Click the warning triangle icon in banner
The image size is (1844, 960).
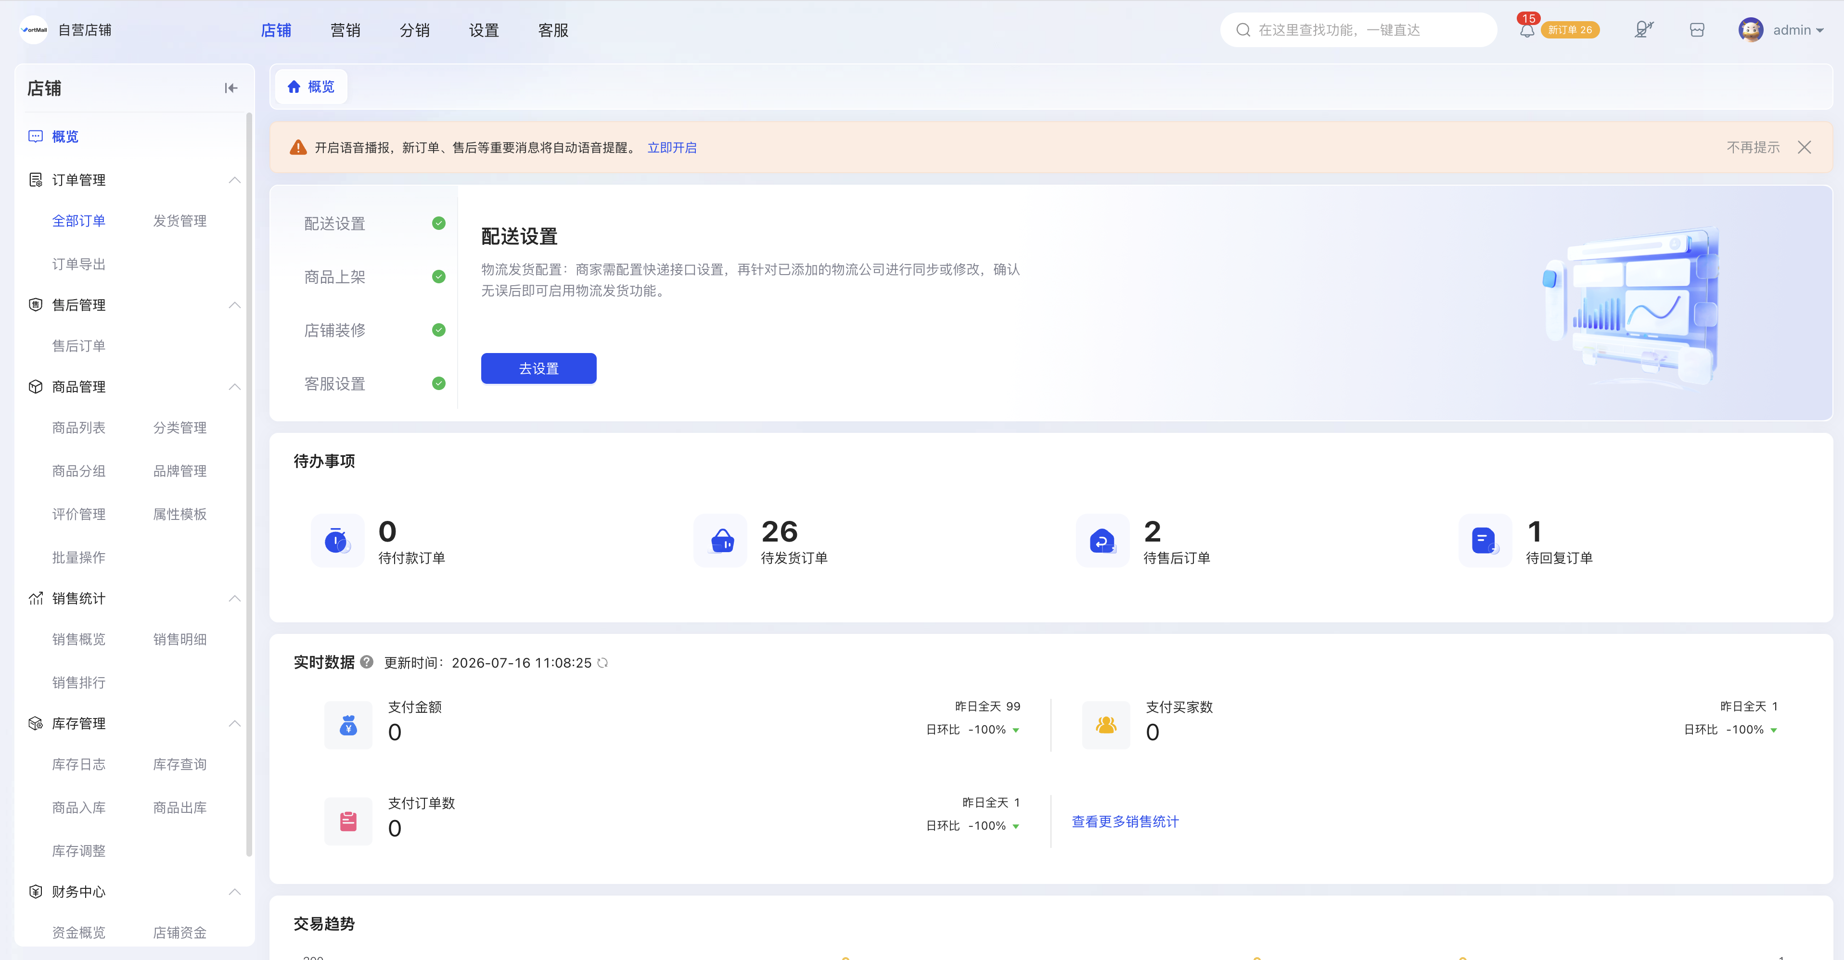[298, 147]
